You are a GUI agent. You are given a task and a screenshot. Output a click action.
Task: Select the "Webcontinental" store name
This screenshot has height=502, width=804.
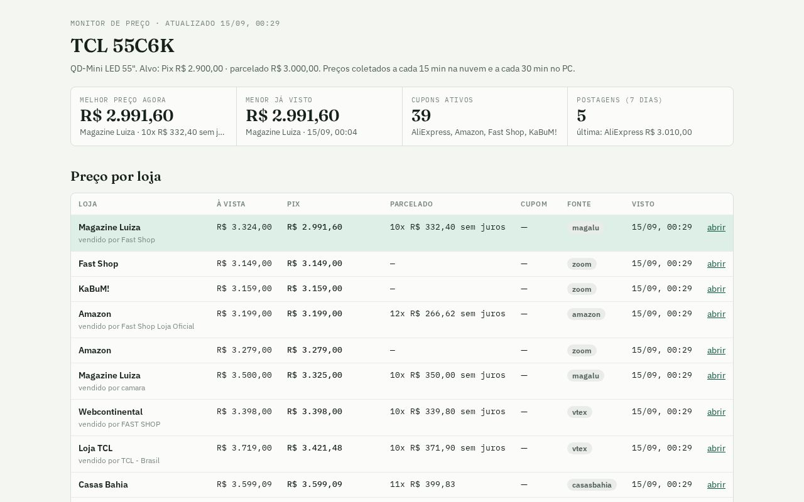click(x=111, y=412)
